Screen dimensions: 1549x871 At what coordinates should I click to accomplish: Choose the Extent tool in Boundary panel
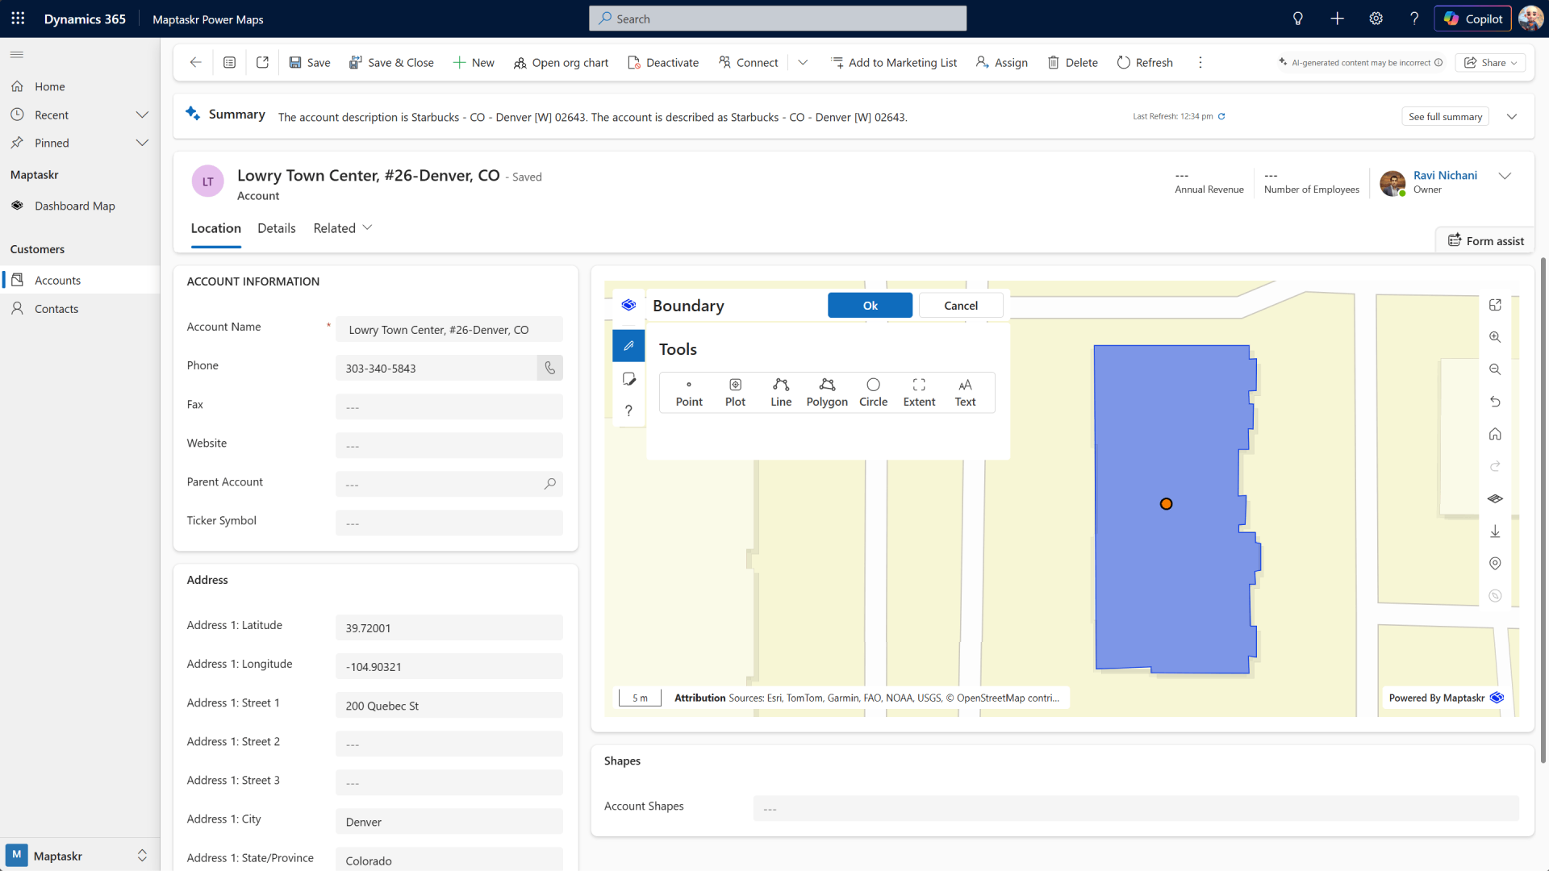click(919, 392)
